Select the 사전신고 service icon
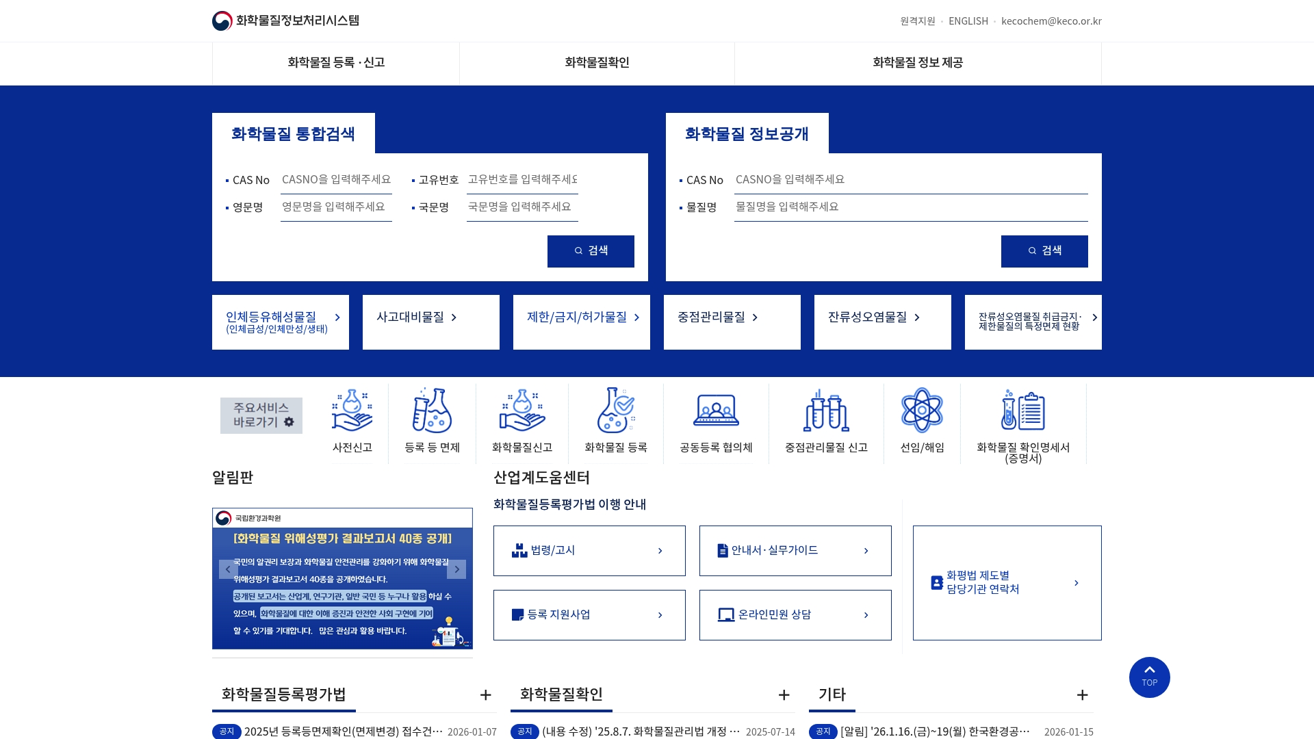 tap(352, 411)
